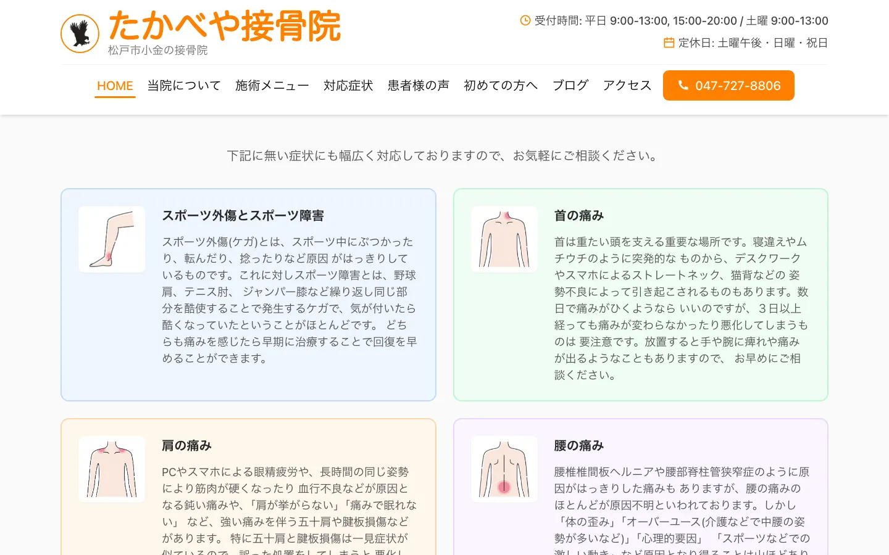Select the 腰の痛み heading

[579, 446]
